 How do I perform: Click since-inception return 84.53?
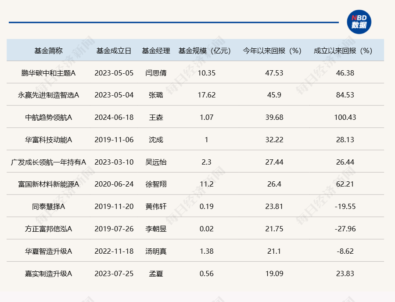pos(345,95)
